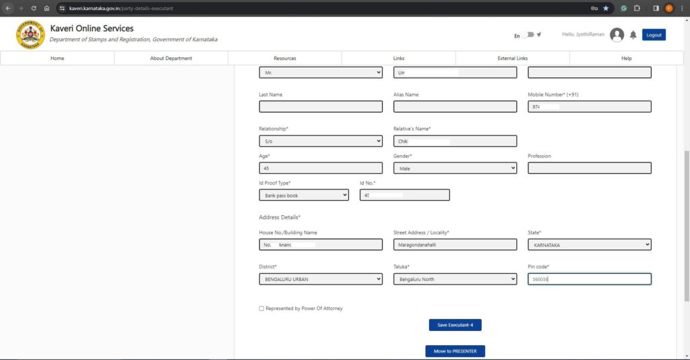Viewport: 690px width, 360px height.
Task: Open the notification bell icon
Action: tap(633, 35)
